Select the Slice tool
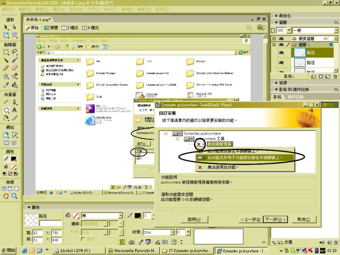 pyautogui.click(x=14, y=135)
